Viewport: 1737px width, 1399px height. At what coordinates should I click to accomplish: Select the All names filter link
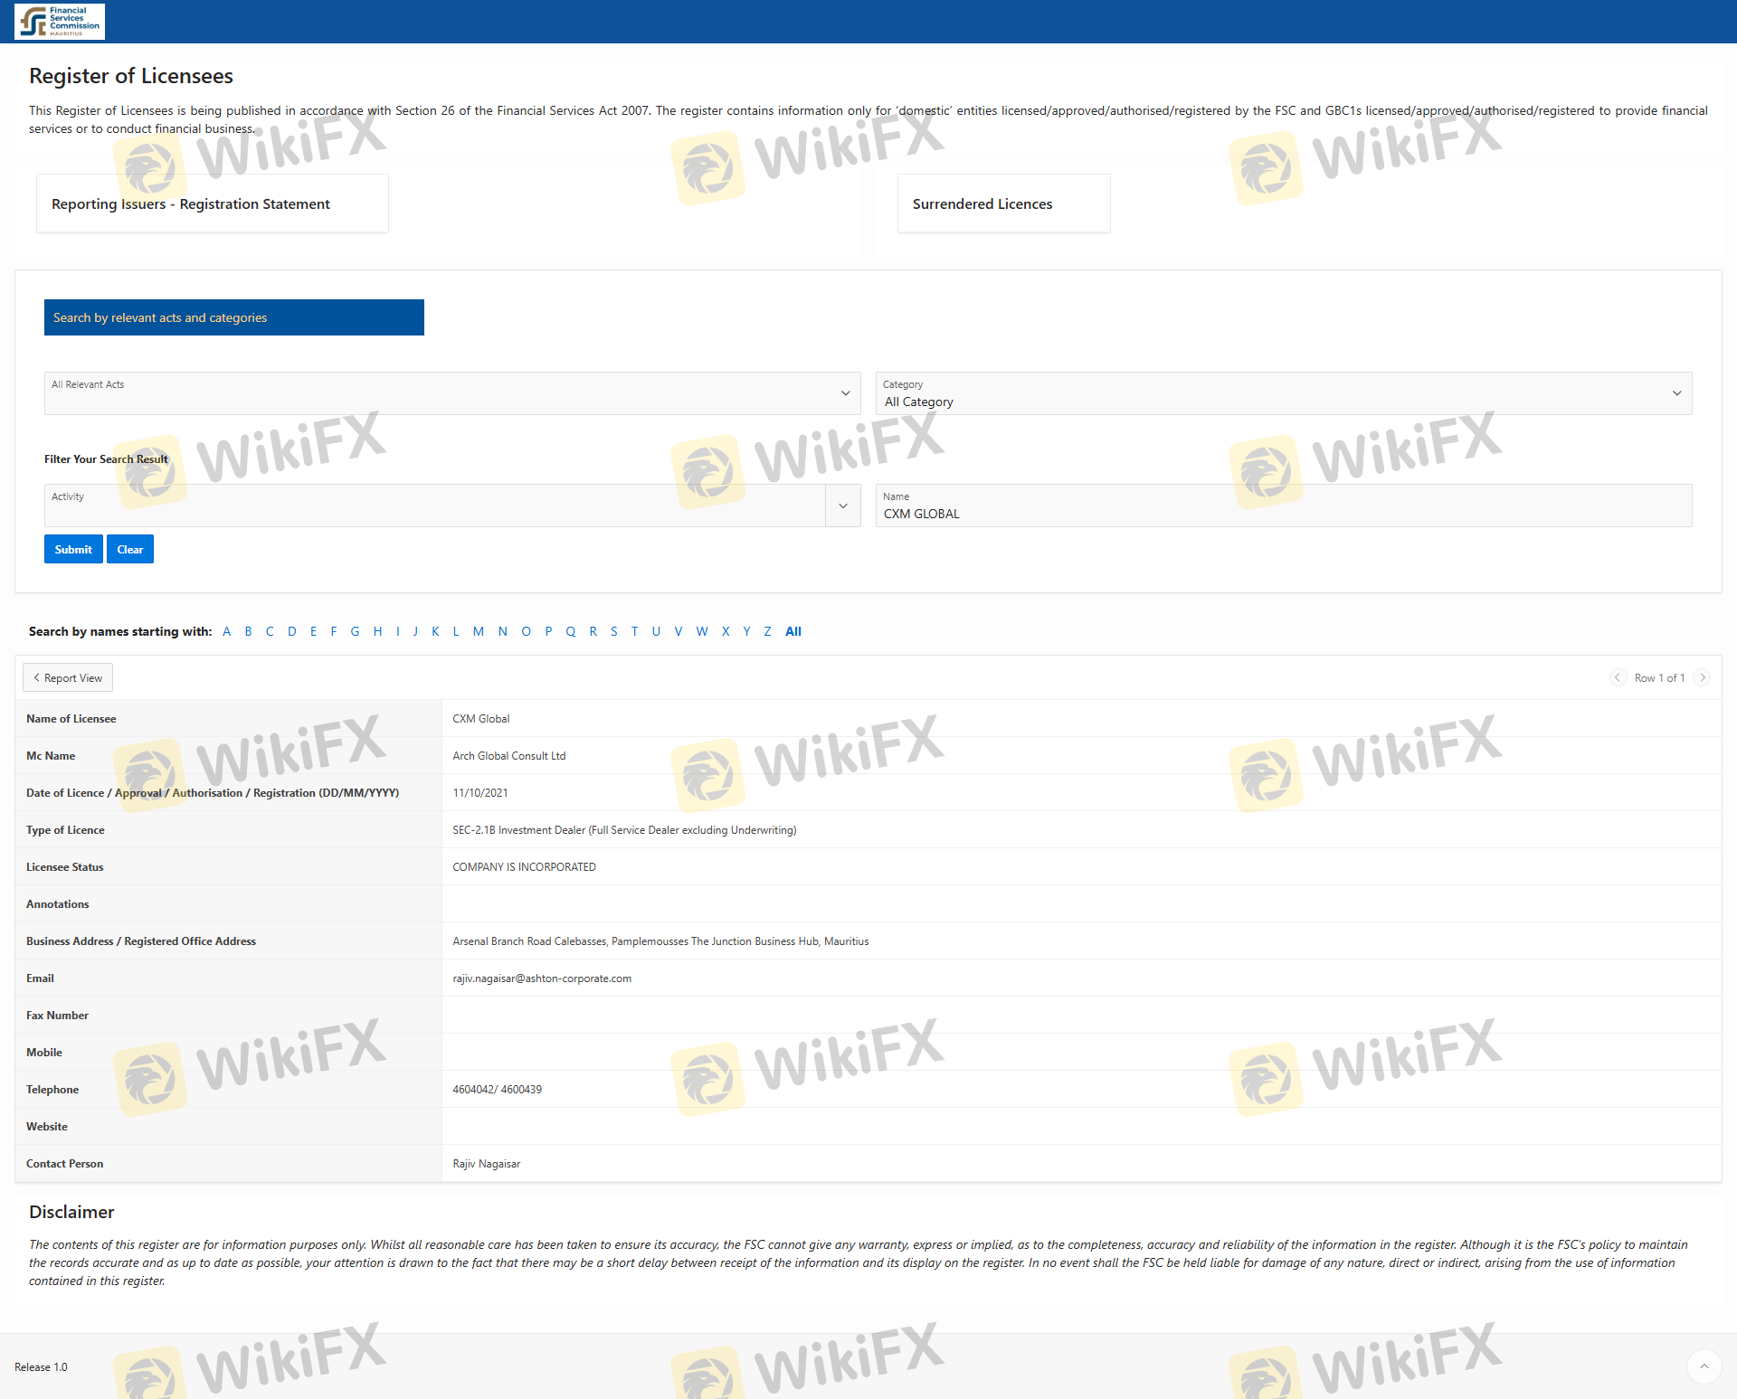point(793,631)
